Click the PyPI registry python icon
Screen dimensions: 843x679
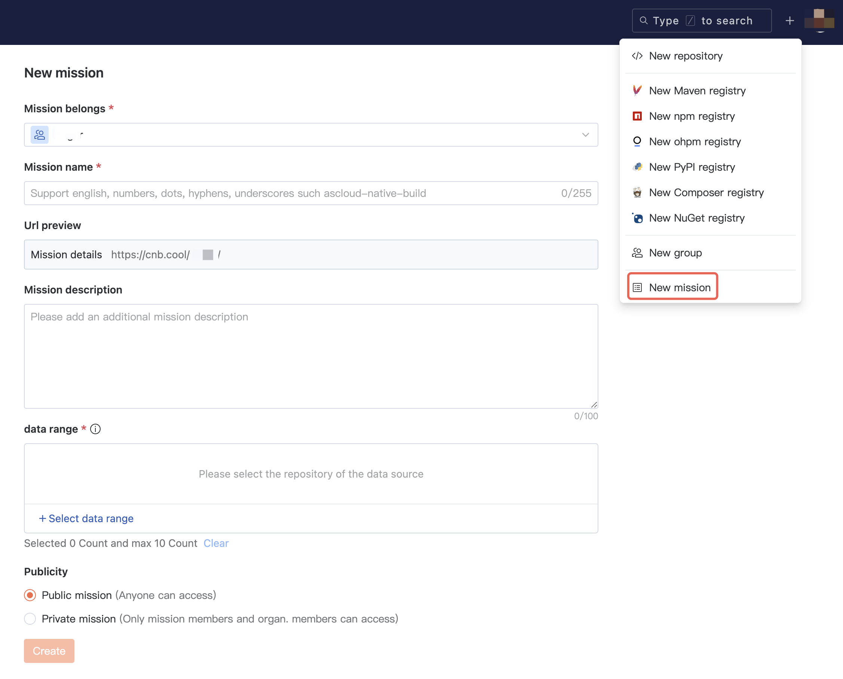637,167
